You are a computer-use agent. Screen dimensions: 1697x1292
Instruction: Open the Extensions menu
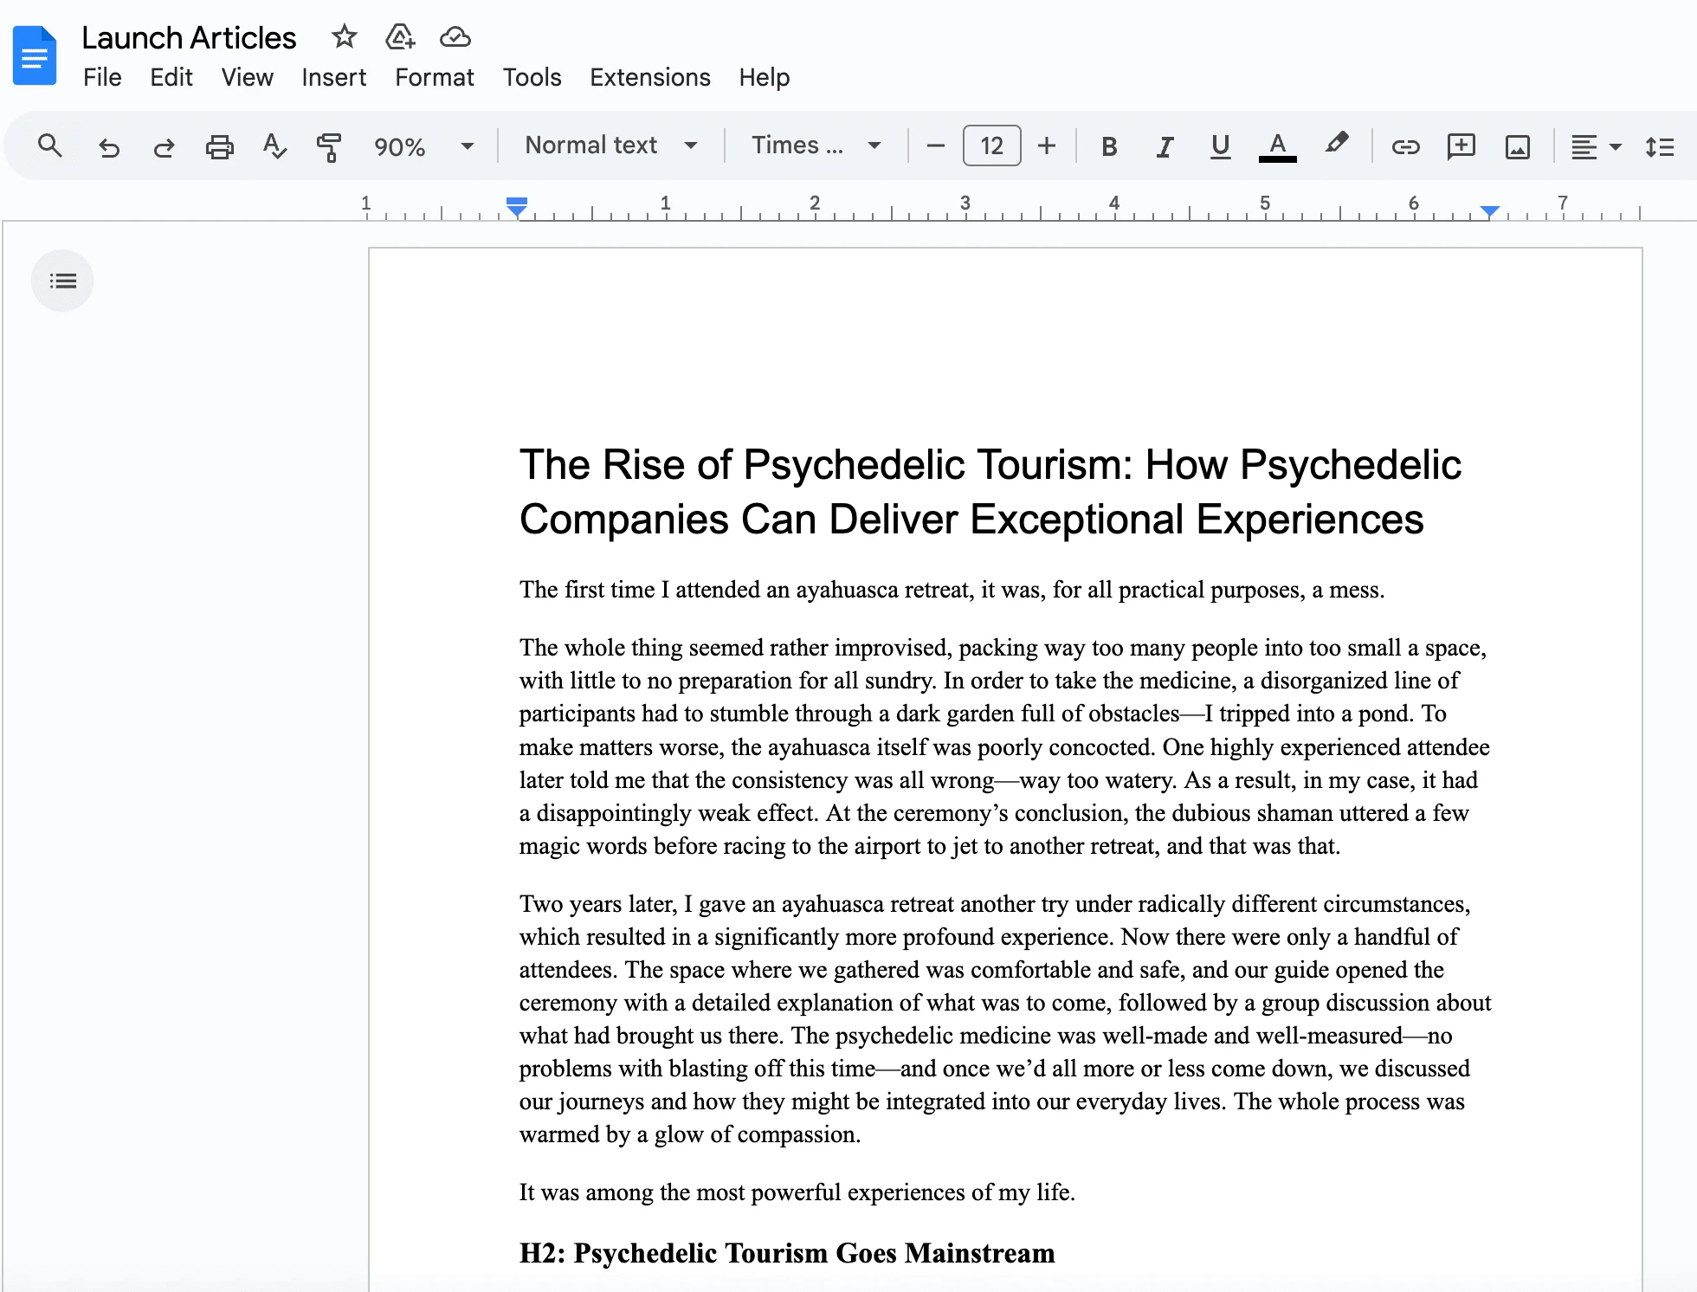point(649,77)
